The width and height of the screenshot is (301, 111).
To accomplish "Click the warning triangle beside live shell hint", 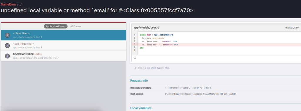I will click(135, 68).
